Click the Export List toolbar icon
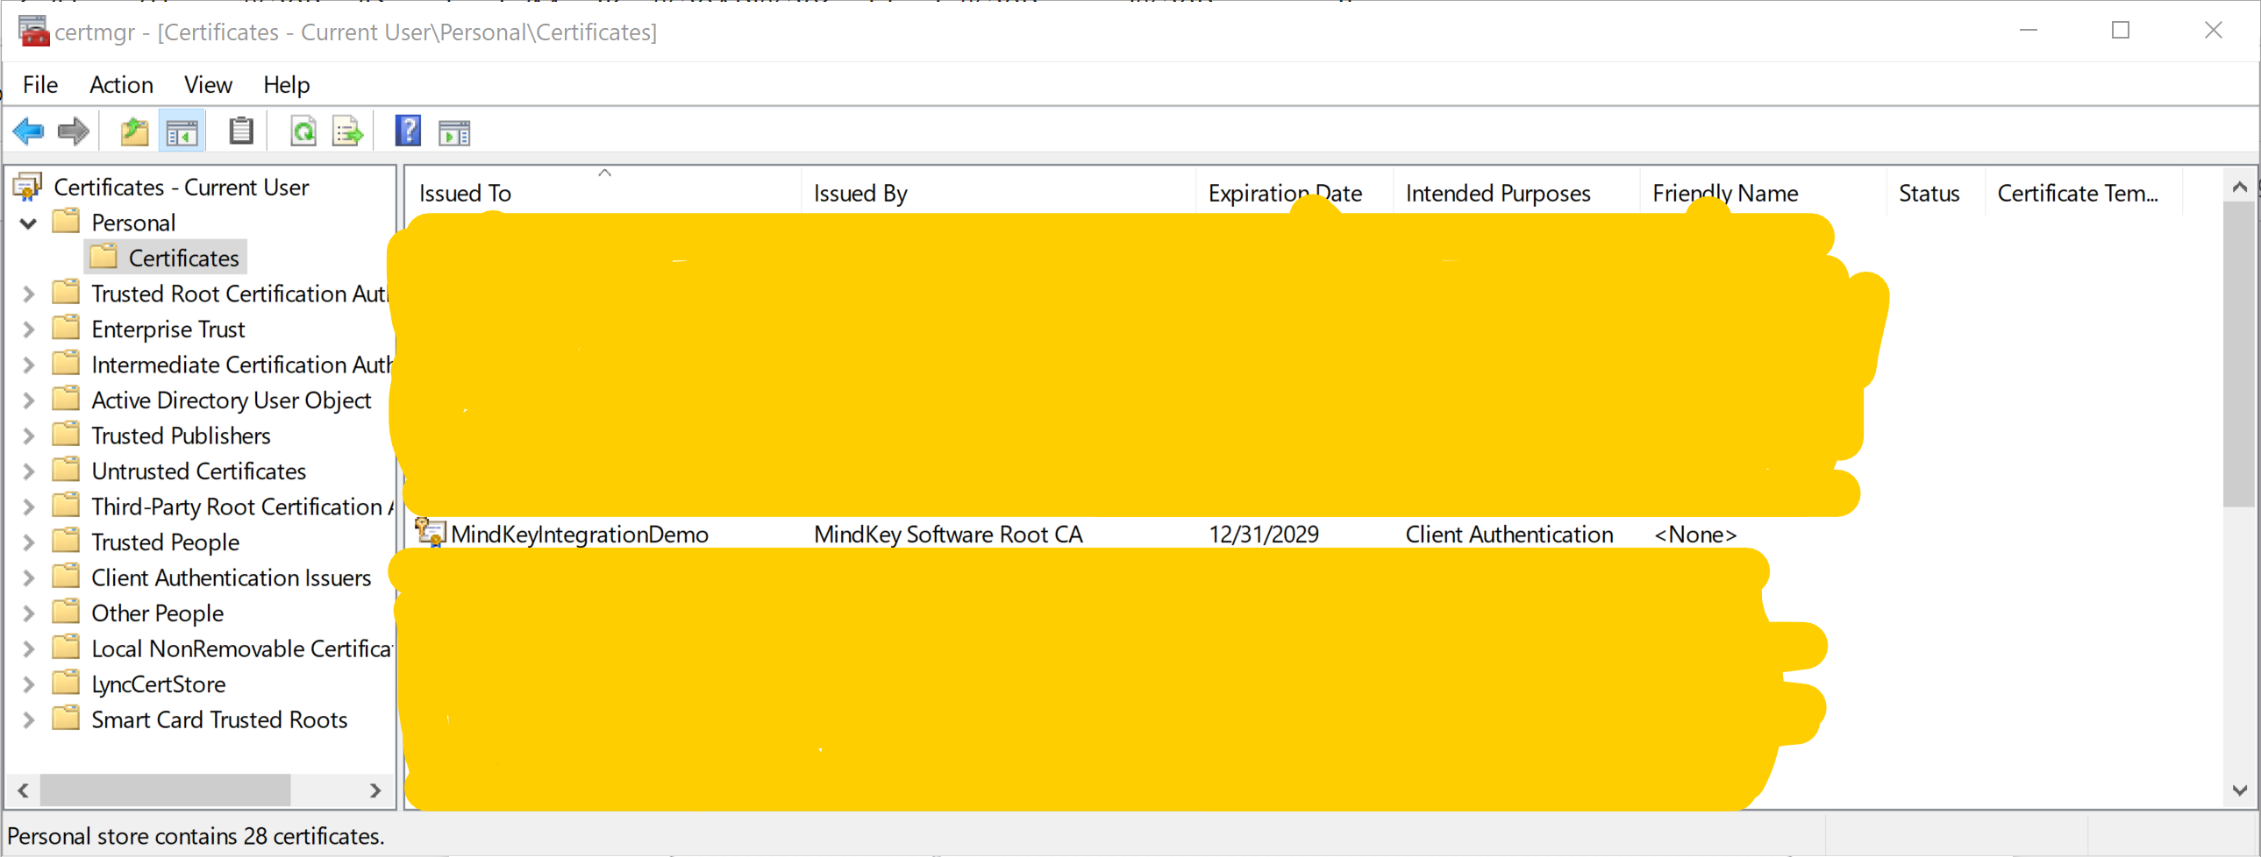The width and height of the screenshot is (2261, 857). click(347, 132)
